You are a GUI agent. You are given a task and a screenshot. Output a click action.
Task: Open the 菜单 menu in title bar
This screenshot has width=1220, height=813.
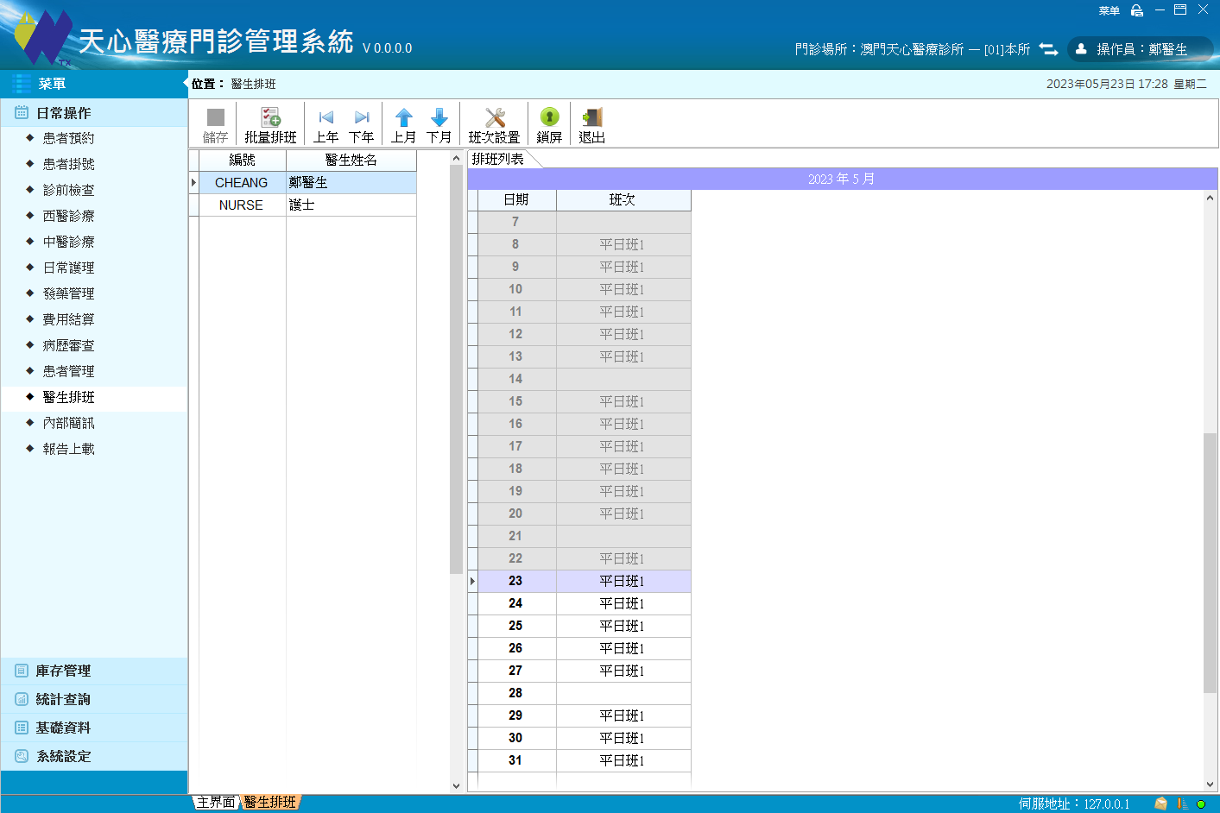click(x=1109, y=10)
